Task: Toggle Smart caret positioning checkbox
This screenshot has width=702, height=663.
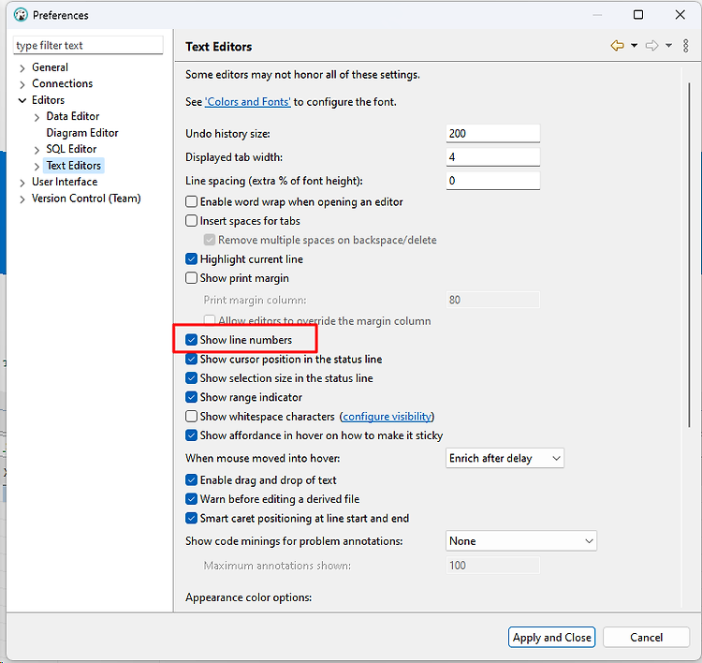Action: [x=191, y=518]
